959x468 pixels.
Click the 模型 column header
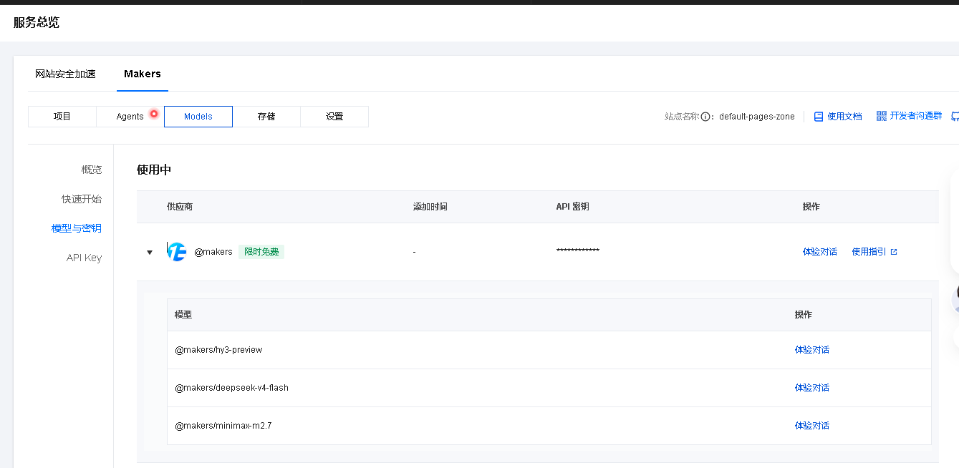pos(183,315)
